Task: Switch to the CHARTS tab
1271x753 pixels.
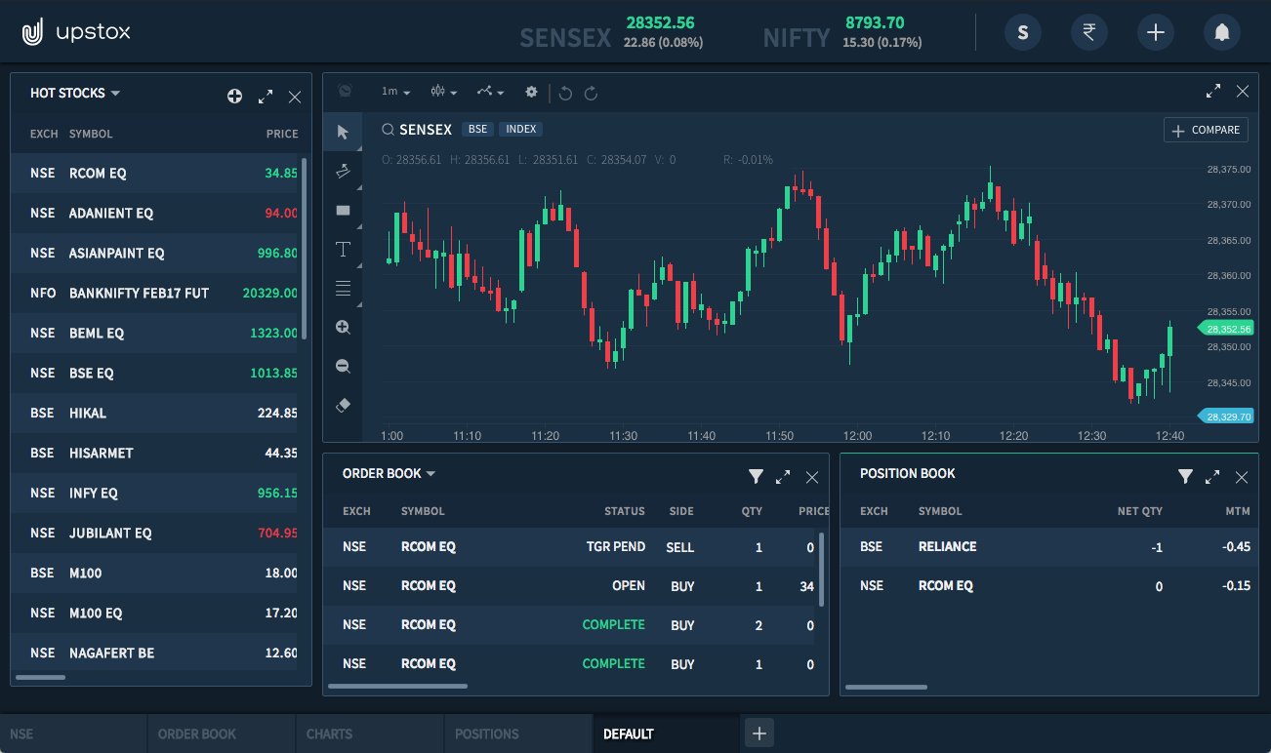Action: pyautogui.click(x=329, y=733)
